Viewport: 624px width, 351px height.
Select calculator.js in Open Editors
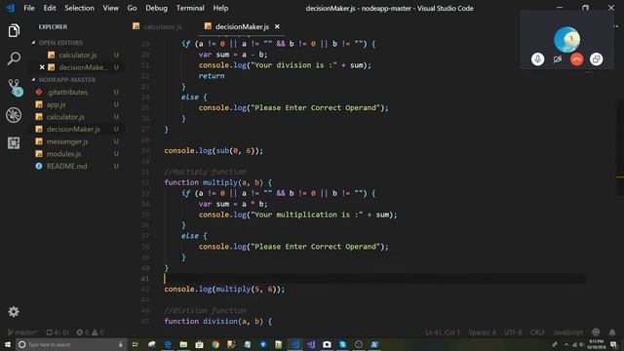tap(78, 55)
